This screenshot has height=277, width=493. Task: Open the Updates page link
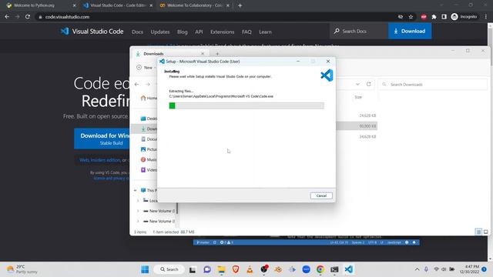[160, 32]
